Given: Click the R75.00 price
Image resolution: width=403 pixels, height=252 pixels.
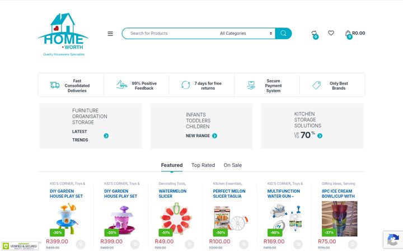Looking at the screenshot, I should pos(327,241).
